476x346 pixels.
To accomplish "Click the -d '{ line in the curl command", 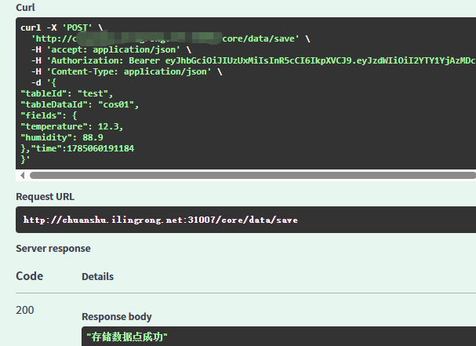I will tap(43, 82).
